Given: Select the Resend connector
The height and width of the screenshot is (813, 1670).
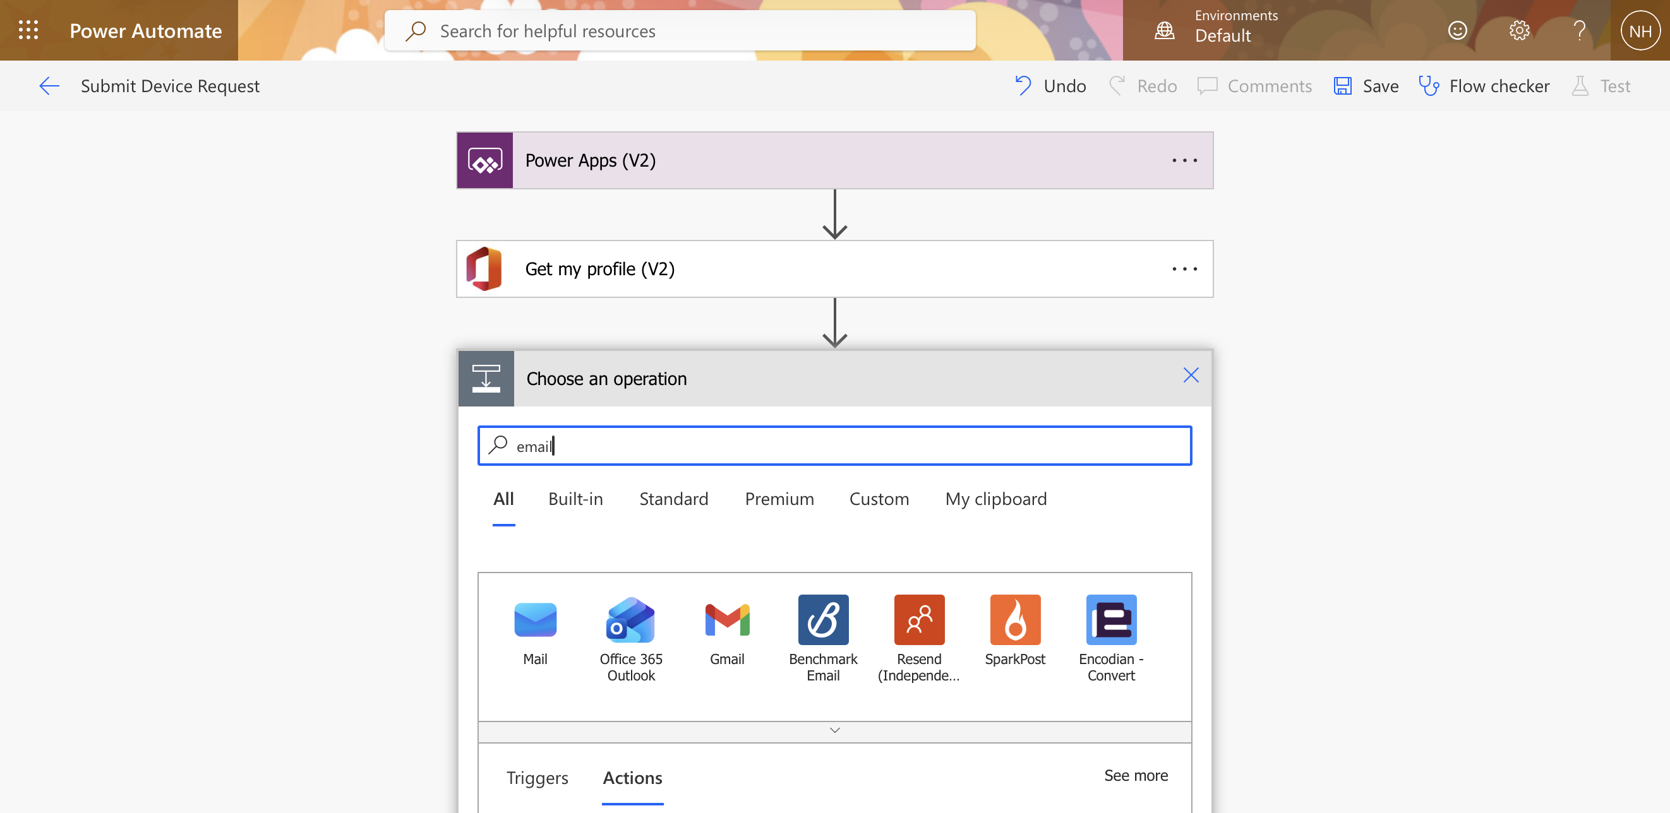Looking at the screenshot, I should 918,639.
